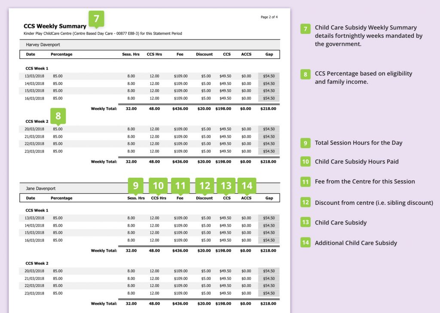
Task: Click the green 7 callout beside CCS Weekly Summary title
Action: click(96, 19)
